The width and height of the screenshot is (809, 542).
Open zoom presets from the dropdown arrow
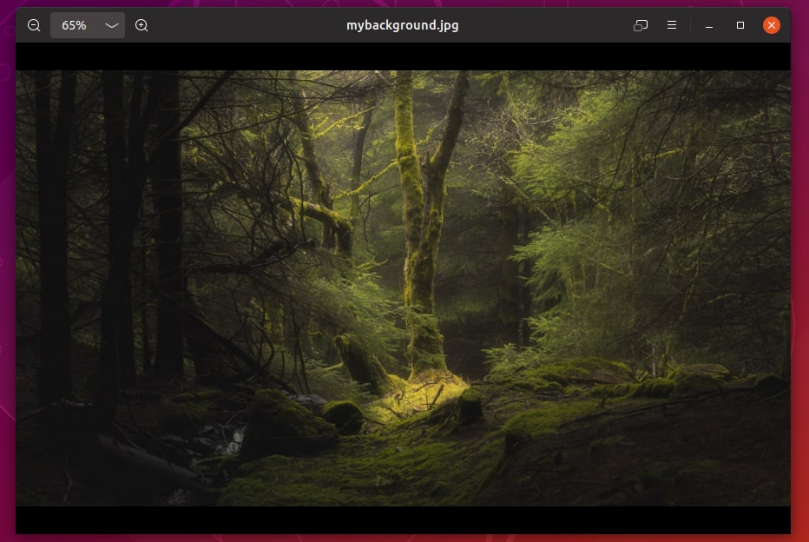pos(111,25)
